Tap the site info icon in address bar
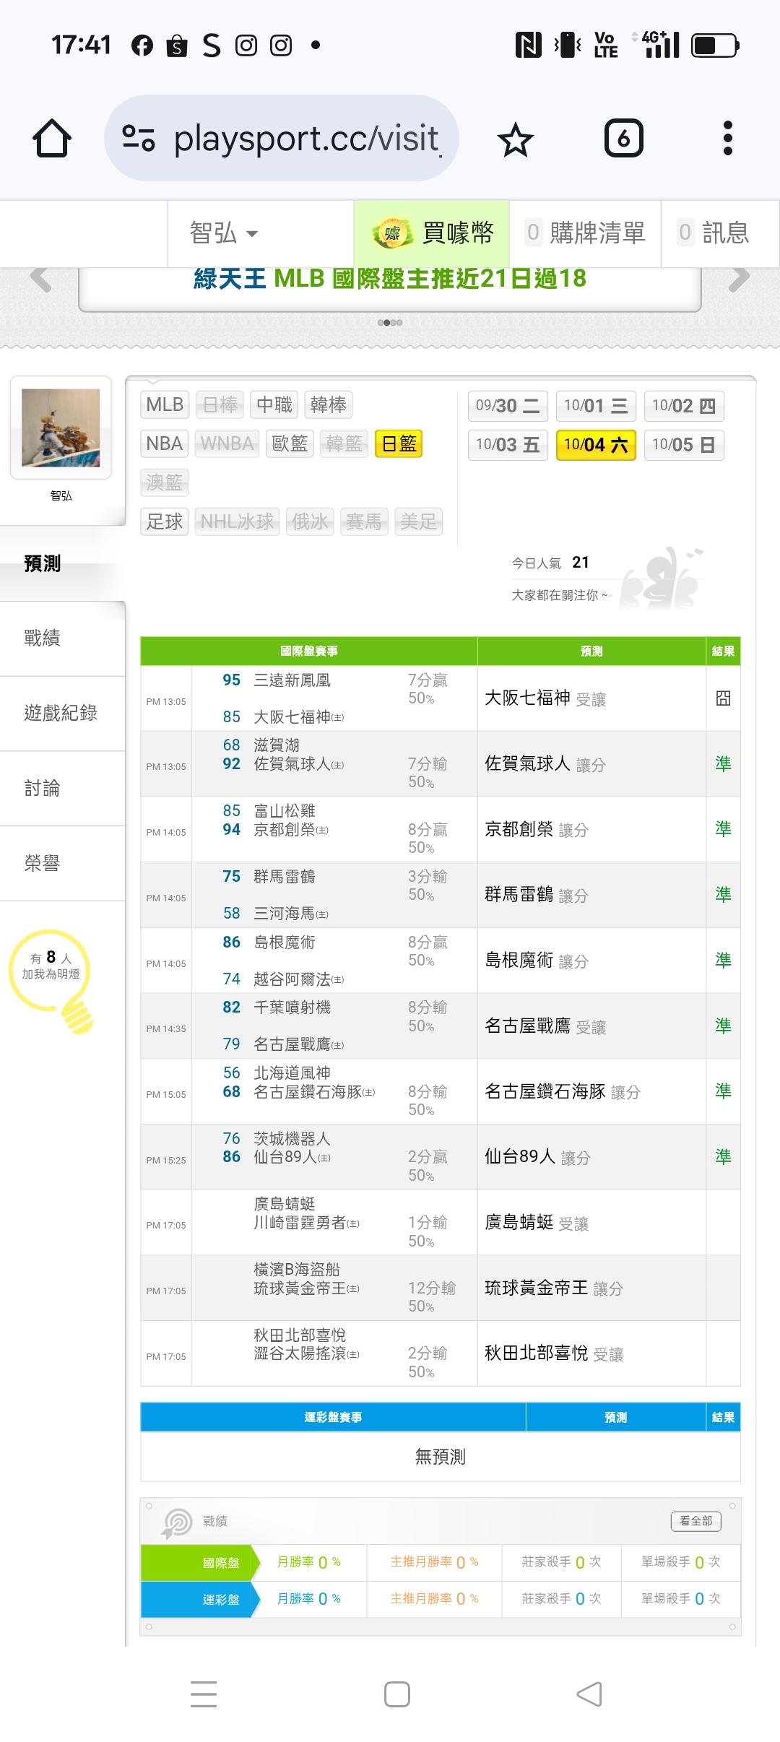 (x=138, y=138)
